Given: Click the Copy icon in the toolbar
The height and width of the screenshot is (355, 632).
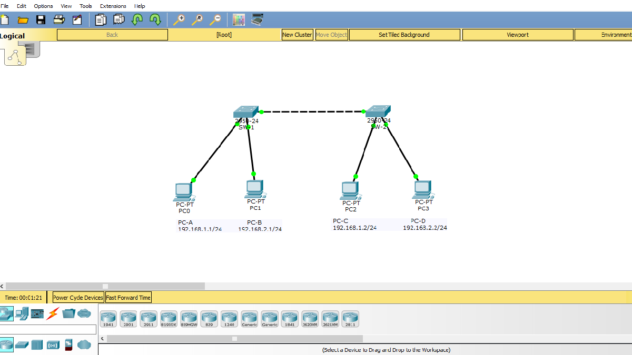Looking at the screenshot, I should click(x=101, y=20).
